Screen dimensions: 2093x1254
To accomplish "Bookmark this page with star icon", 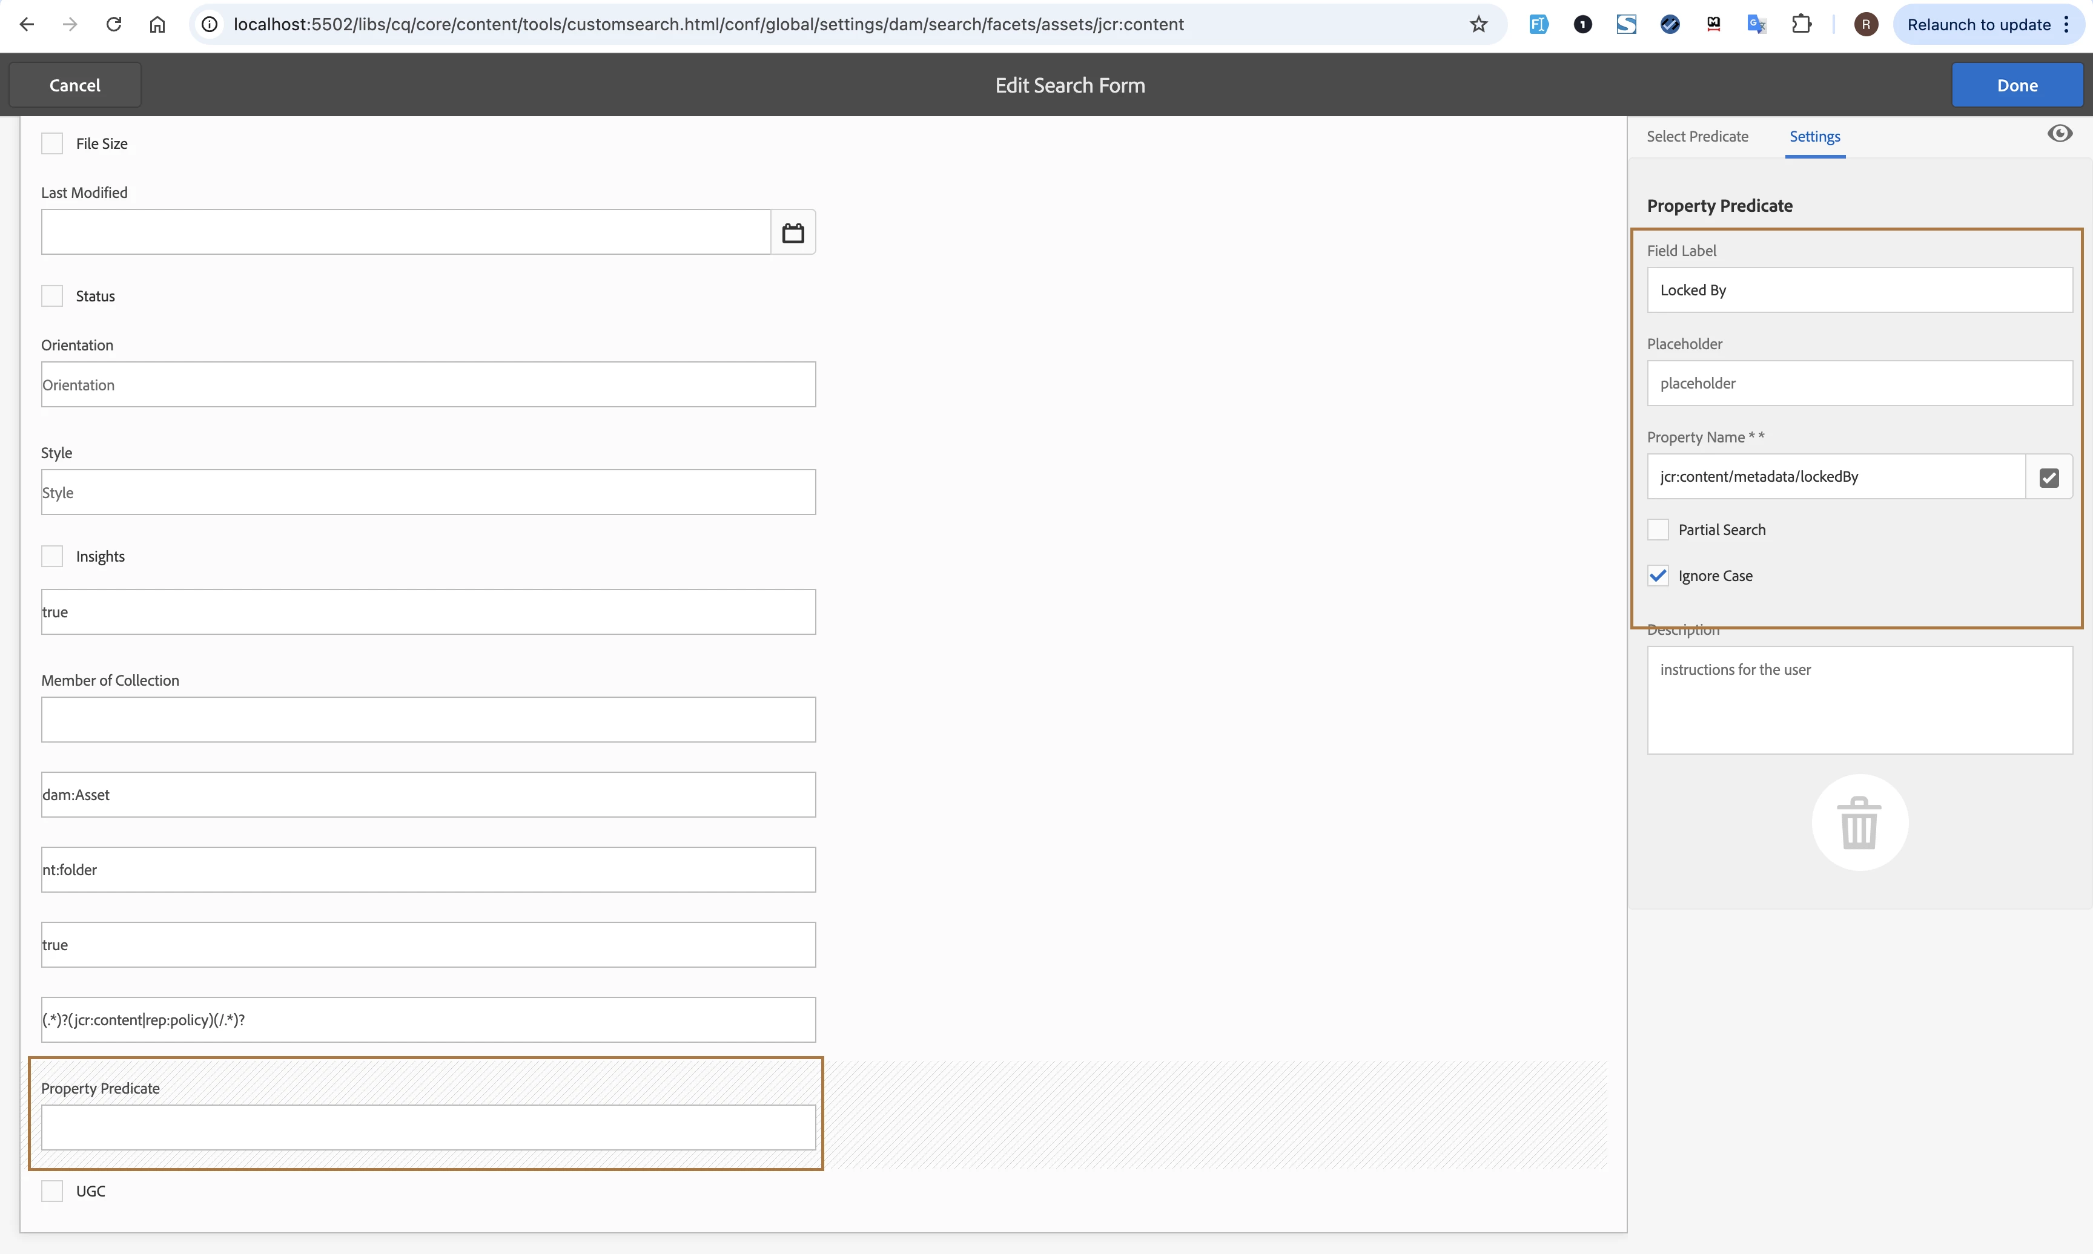I will tap(1478, 24).
